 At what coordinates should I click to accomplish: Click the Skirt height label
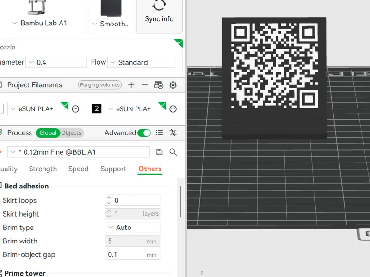pos(21,214)
